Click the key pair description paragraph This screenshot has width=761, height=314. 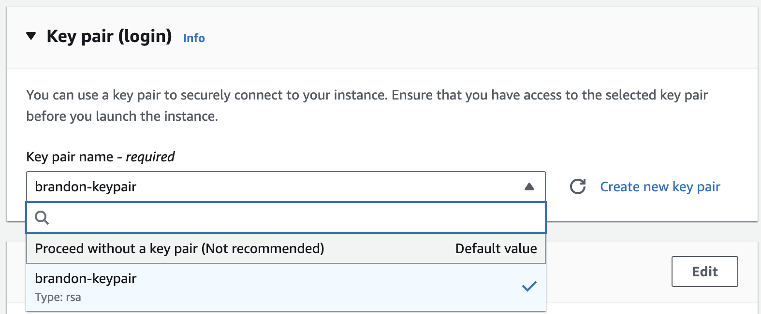point(367,105)
